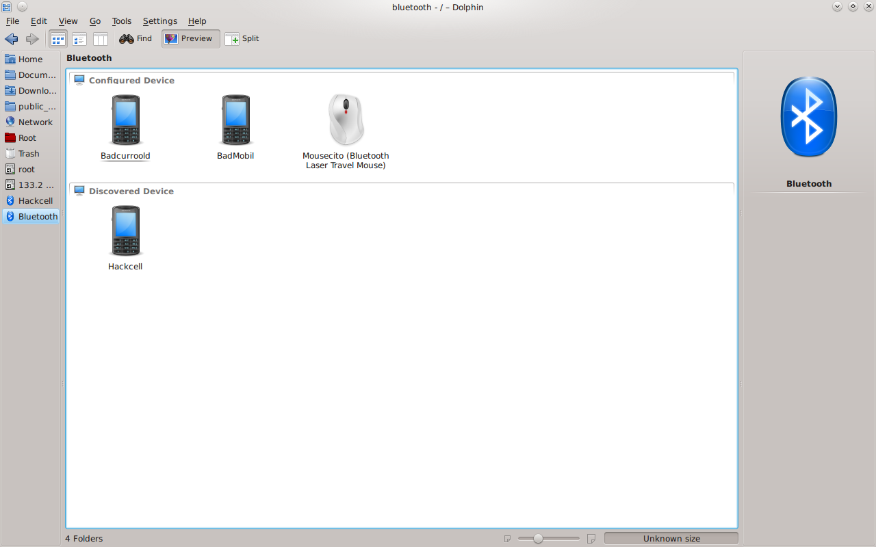The height and width of the screenshot is (547, 876).
Task: Open the Dolphin window menu icon
Action: pos(7,7)
